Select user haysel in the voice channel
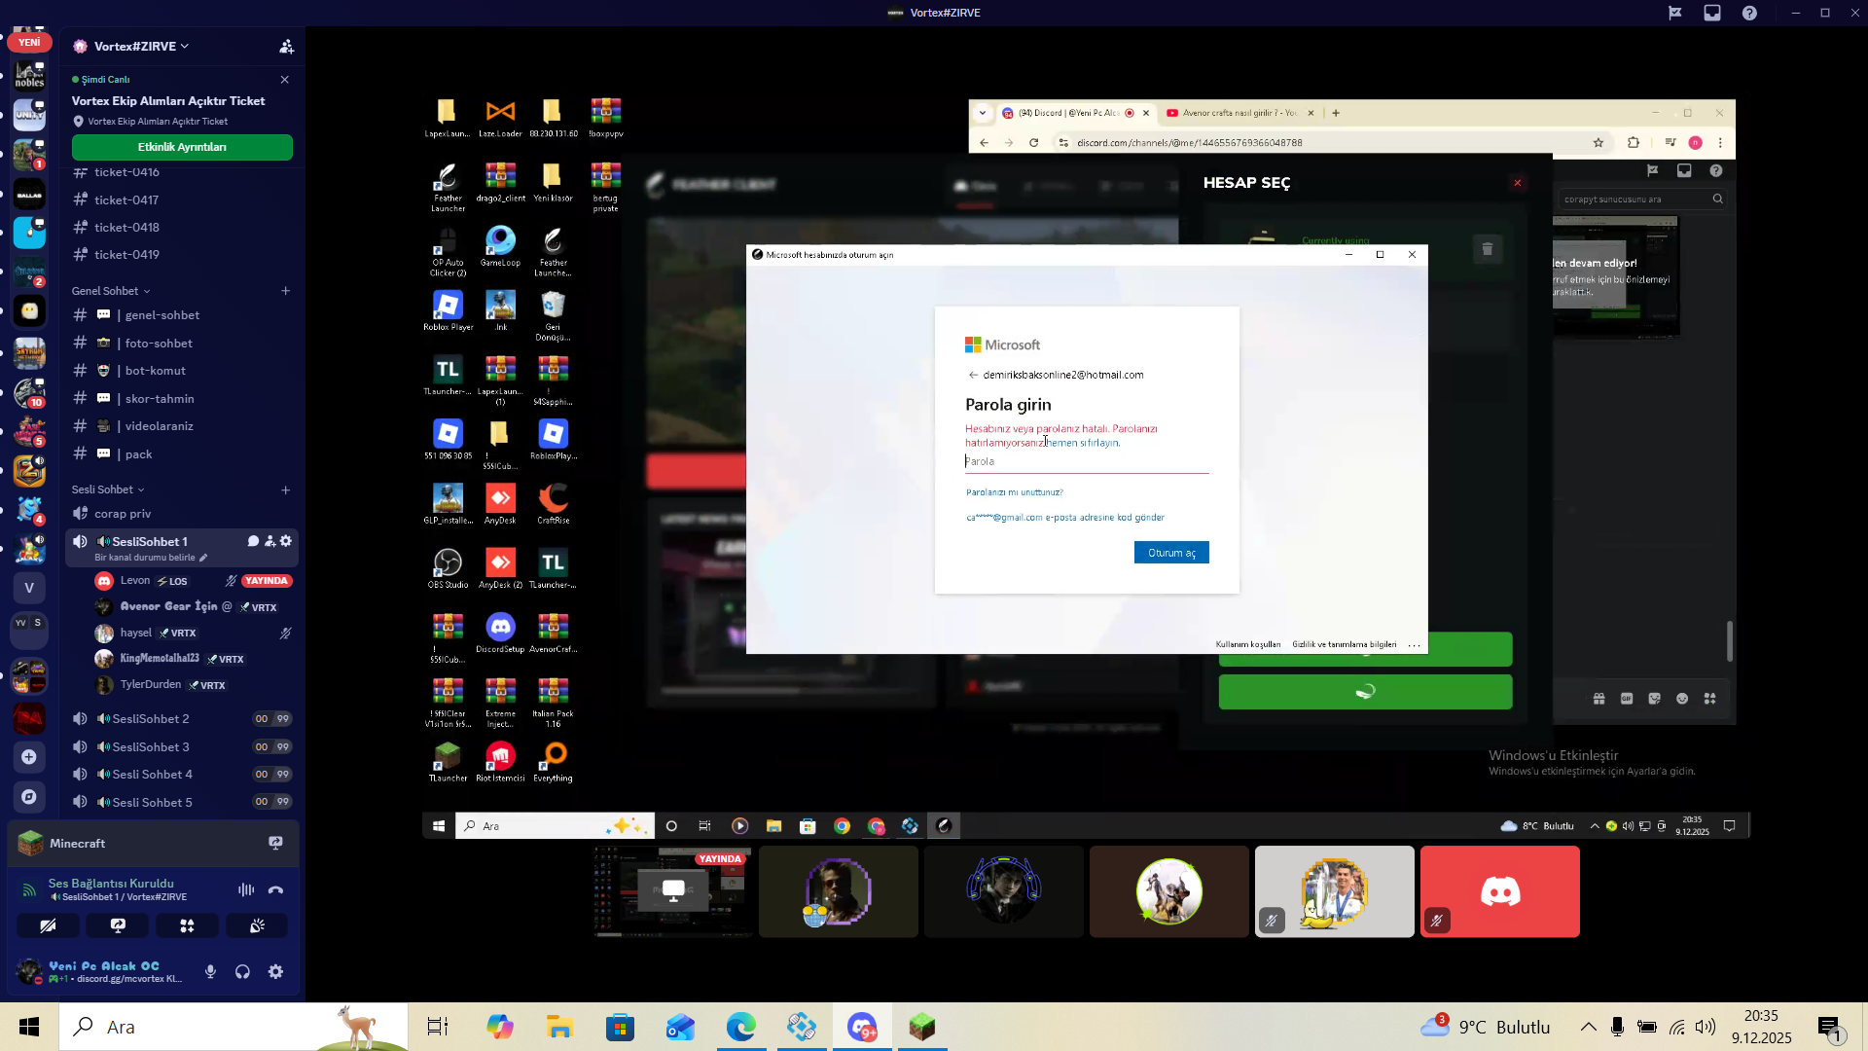 click(136, 634)
